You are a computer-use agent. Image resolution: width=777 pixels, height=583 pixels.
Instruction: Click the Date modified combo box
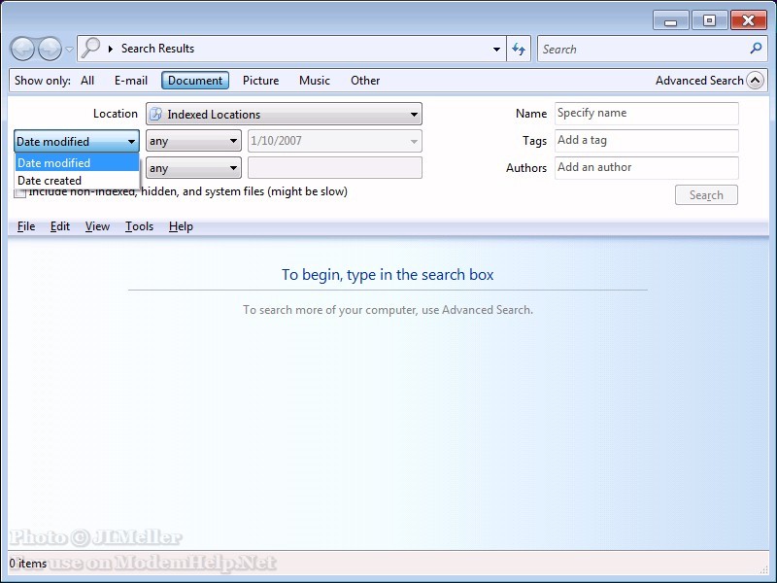pyautogui.click(x=77, y=141)
